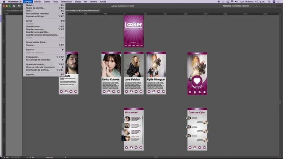Click the big heart on the Match artboard
The height and width of the screenshot is (159, 283).
pyautogui.click(x=197, y=81)
